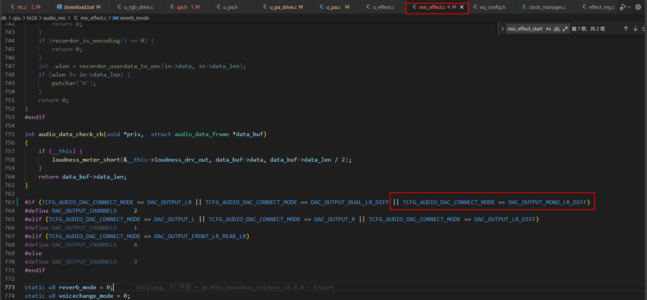
Task: Click line number 763 in the gutter
Action: pos(10,202)
